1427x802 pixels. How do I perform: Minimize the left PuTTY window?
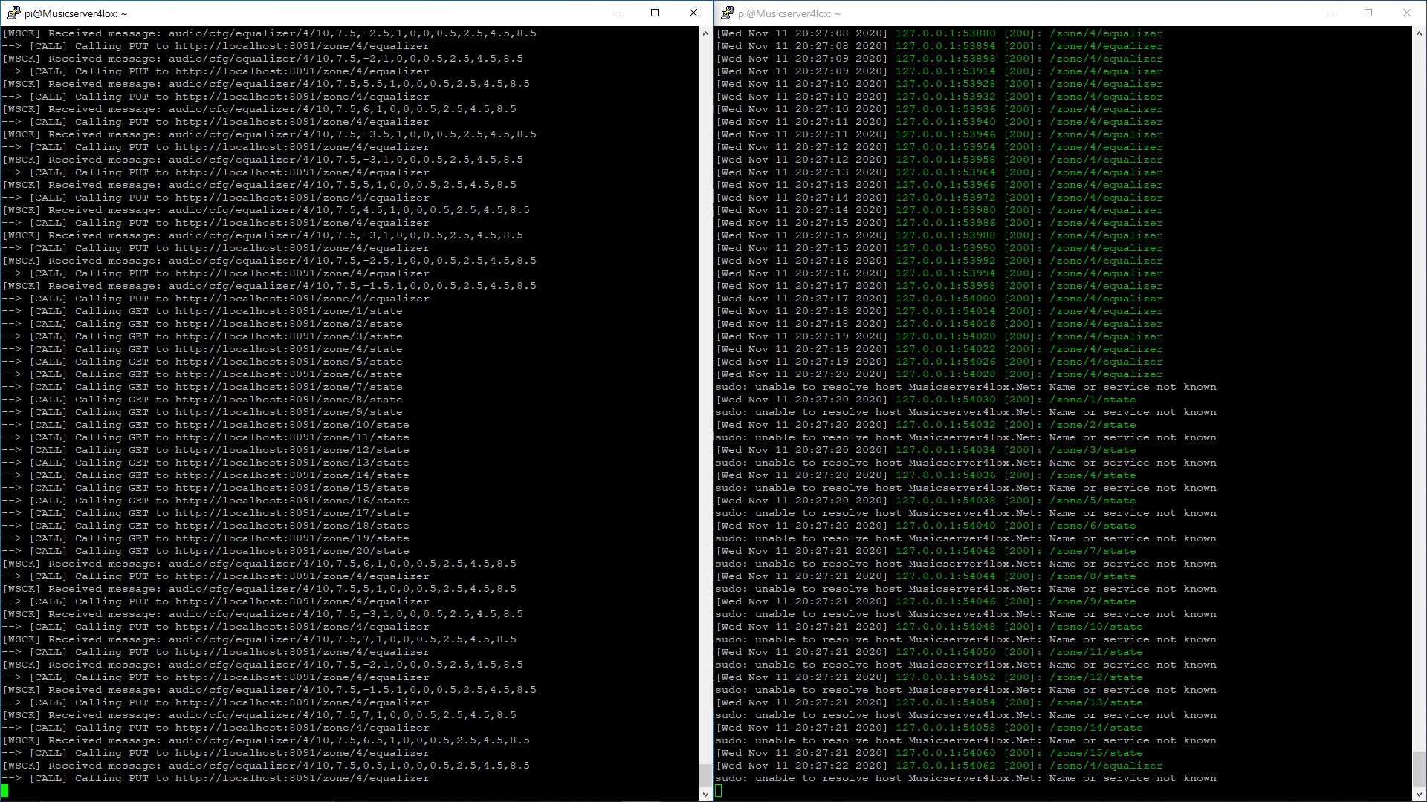click(617, 13)
